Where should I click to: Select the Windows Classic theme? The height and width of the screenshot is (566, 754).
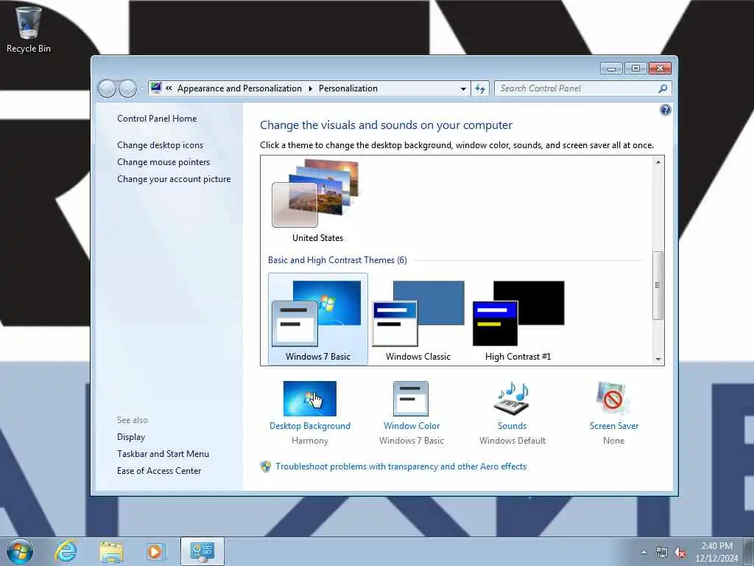[x=418, y=318]
